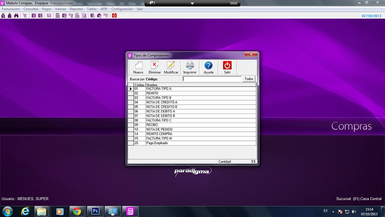Click the Todos button
The image size is (385, 217).
(249, 79)
